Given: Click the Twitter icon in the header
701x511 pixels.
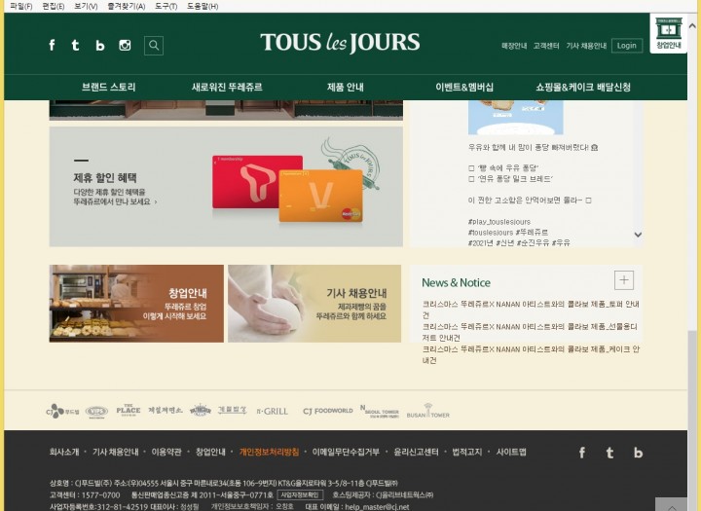Looking at the screenshot, I should (x=75, y=45).
